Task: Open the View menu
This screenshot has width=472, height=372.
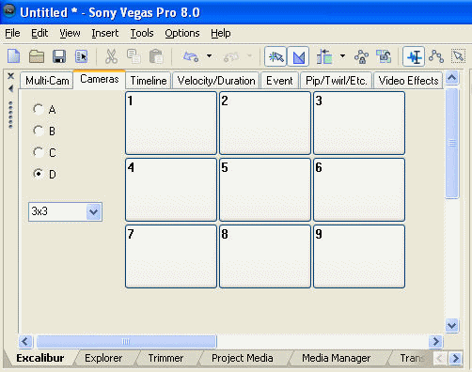Action: click(x=70, y=33)
